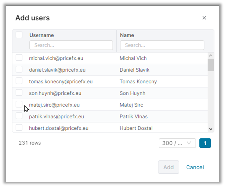Click the Name search field
The image size is (225, 187).
(x=162, y=45)
